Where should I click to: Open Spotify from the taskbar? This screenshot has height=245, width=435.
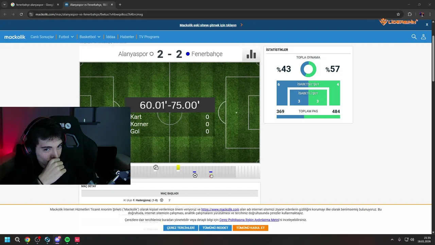(67, 240)
